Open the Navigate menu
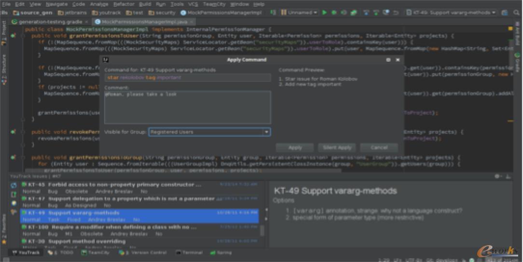This screenshot has width=523, height=262. (x=56, y=4)
